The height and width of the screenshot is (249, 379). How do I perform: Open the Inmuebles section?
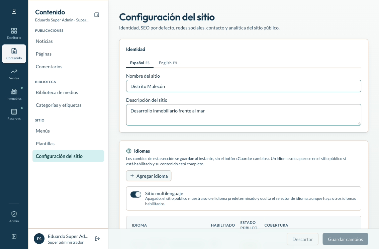pyautogui.click(x=14, y=94)
